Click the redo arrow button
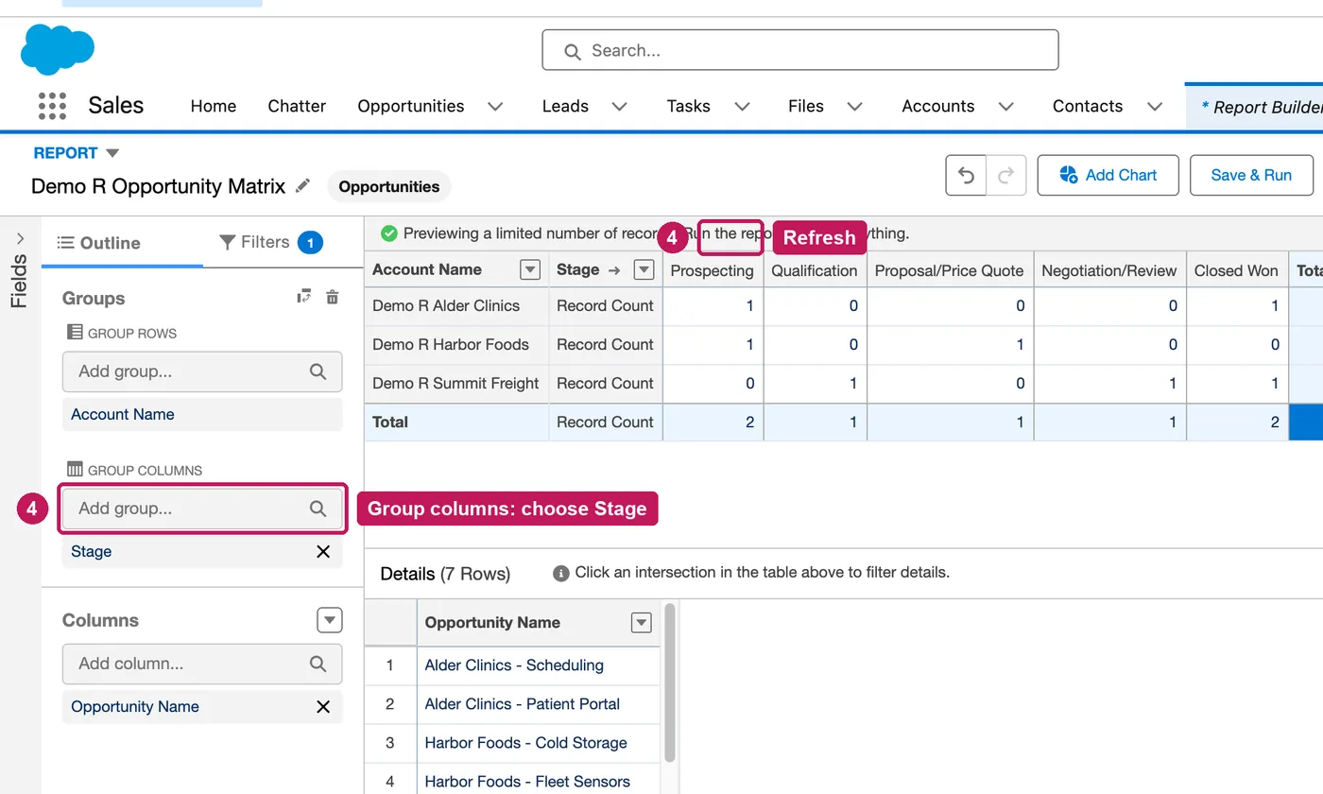The height and width of the screenshot is (794, 1323). coord(1006,175)
